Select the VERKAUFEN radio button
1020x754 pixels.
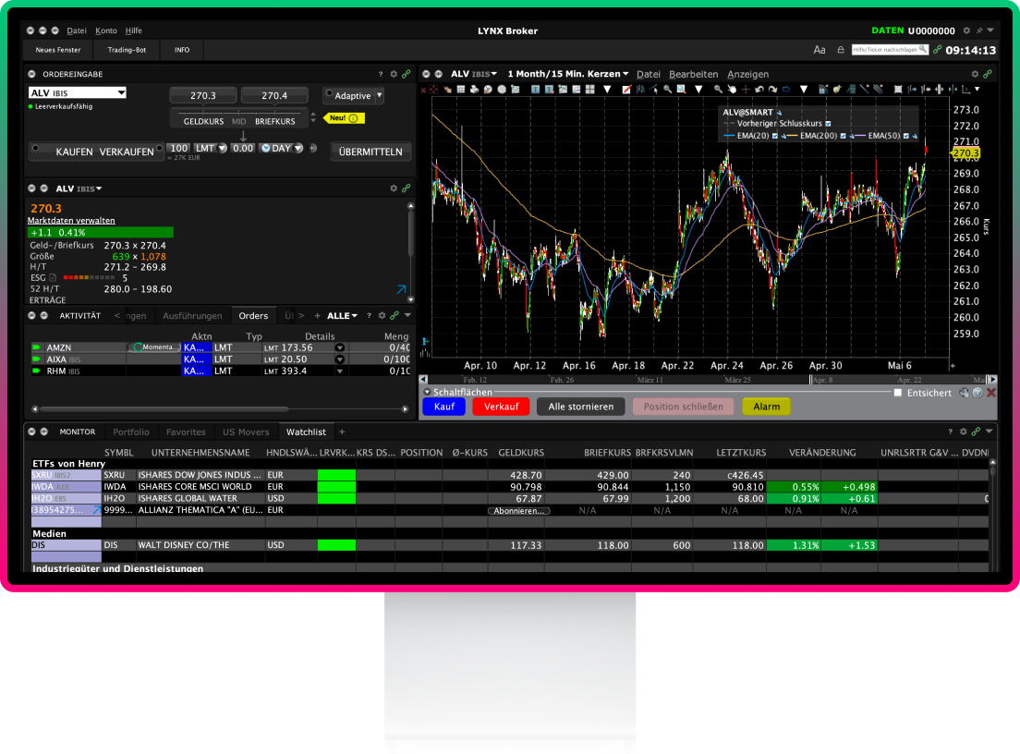pos(159,149)
